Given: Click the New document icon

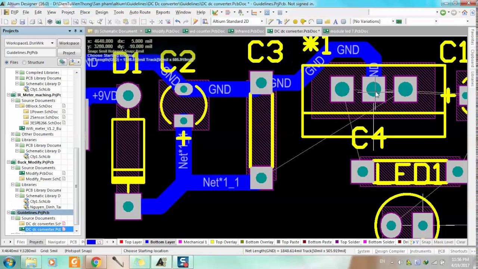Looking at the screenshot, I should click(6, 21).
